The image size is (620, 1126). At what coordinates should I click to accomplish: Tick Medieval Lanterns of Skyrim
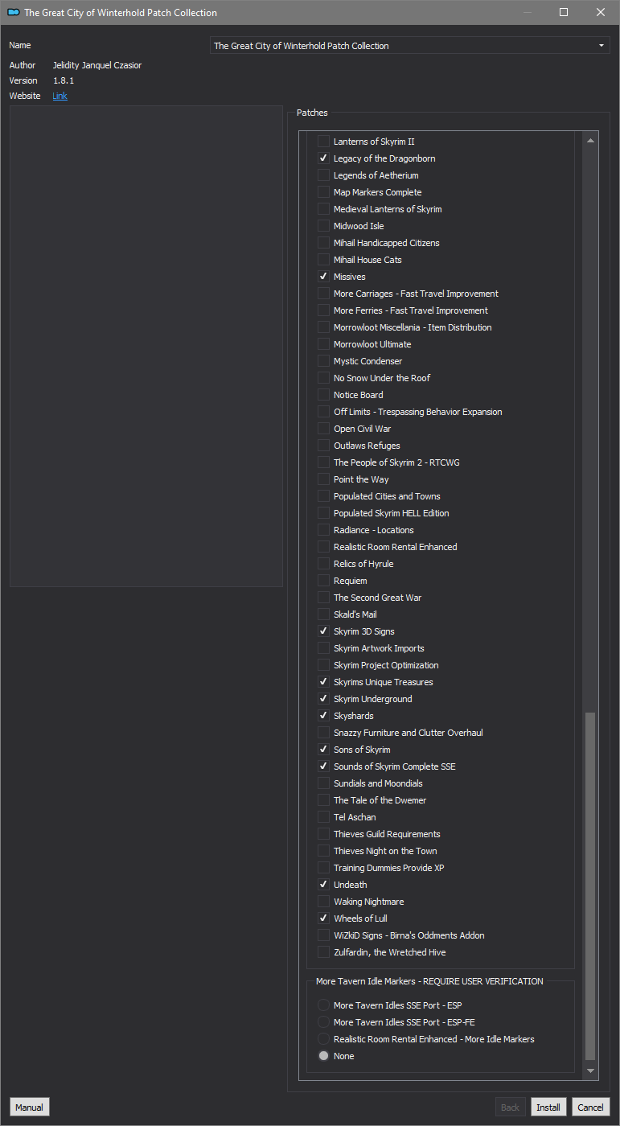pos(323,209)
